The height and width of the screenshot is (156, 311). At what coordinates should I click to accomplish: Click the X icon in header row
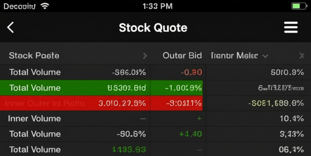302,56
